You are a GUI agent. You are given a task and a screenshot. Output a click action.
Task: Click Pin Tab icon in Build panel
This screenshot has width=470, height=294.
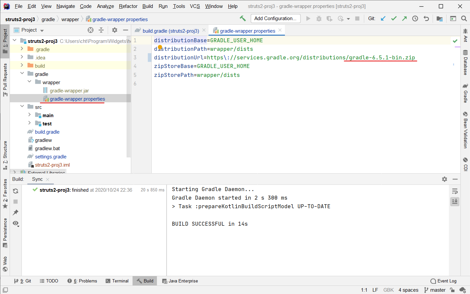pyautogui.click(x=16, y=212)
